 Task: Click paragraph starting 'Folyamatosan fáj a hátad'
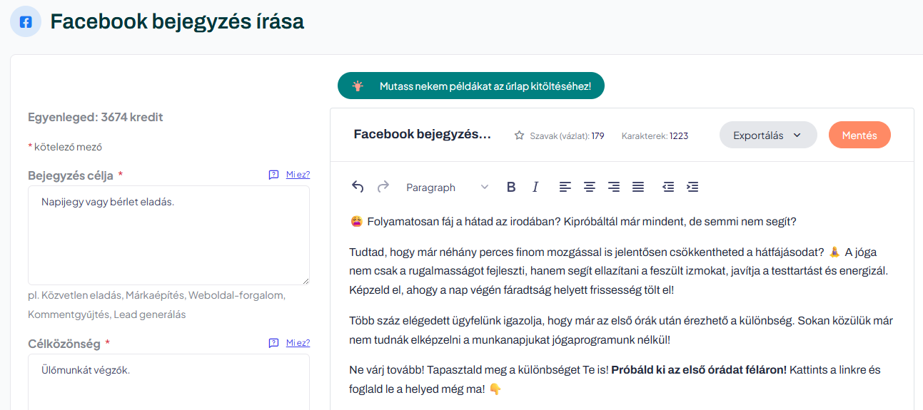point(573,222)
